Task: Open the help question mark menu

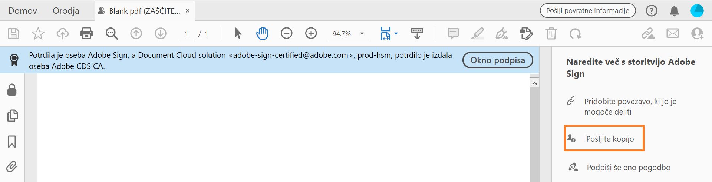Action: pos(652,11)
